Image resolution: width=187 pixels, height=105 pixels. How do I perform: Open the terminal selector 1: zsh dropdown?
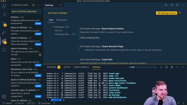(x=143, y=67)
